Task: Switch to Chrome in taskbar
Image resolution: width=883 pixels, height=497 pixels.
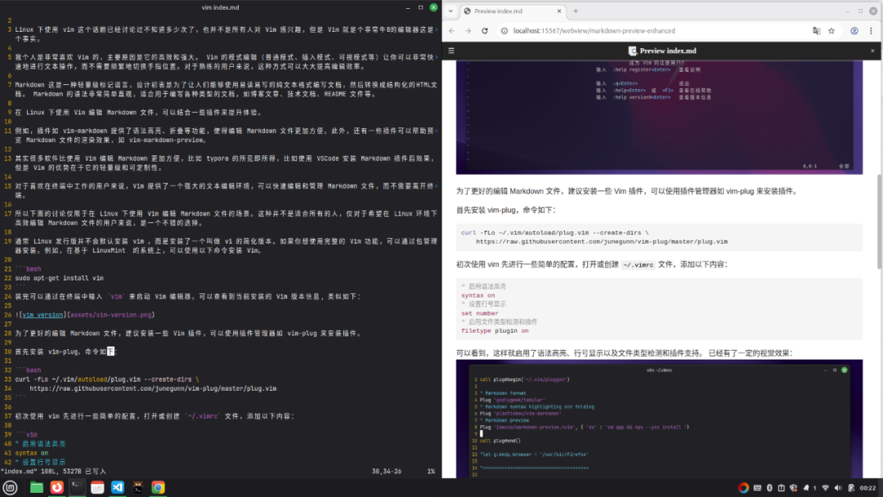Action: coord(159,487)
